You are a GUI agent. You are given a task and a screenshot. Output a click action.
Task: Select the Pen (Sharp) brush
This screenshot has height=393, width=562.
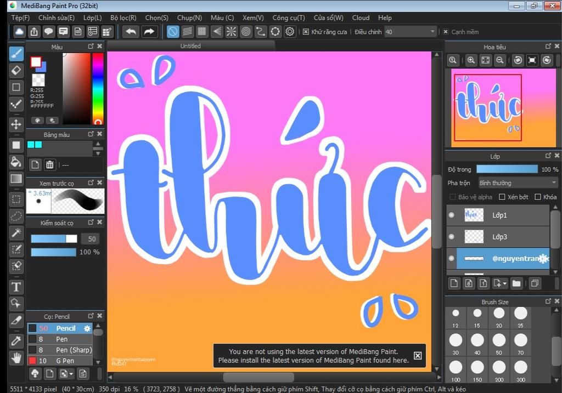60,350
